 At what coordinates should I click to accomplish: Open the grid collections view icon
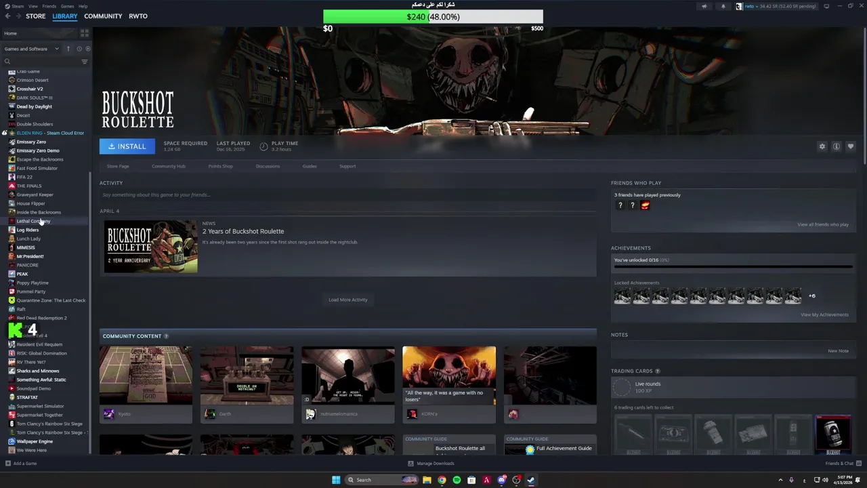pyautogui.click(x=85, y=33)
